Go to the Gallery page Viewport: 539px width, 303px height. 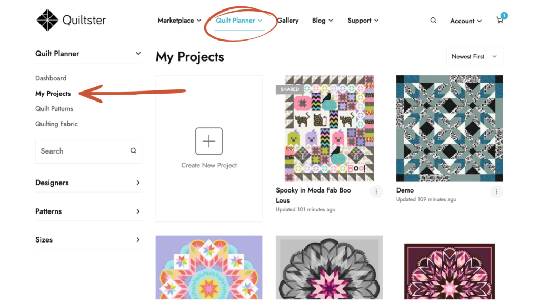(x=288, y=21)
